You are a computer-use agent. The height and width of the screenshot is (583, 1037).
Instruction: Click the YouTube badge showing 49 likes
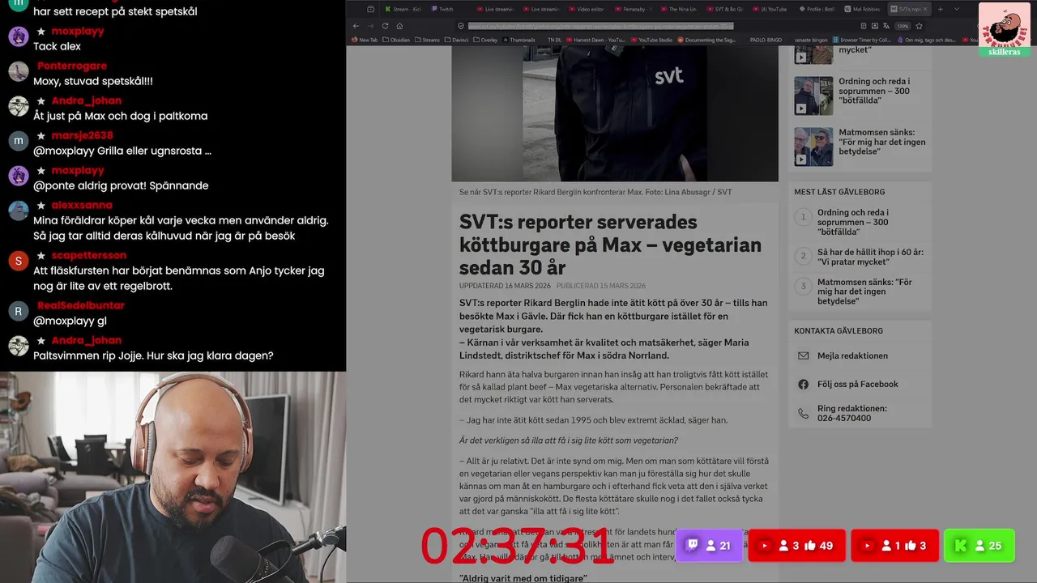click(797, 546)
